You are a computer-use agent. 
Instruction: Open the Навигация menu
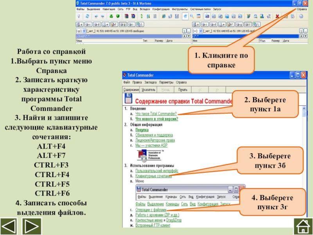(109, 9)
